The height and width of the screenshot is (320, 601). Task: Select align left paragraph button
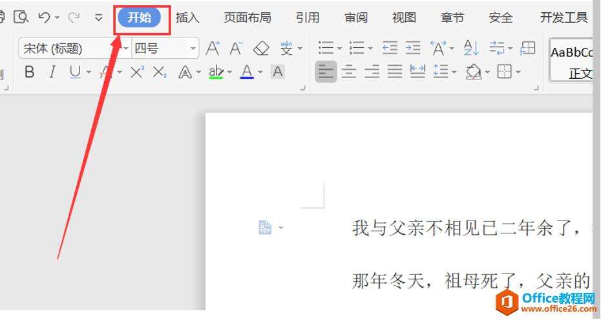[326, 72]
